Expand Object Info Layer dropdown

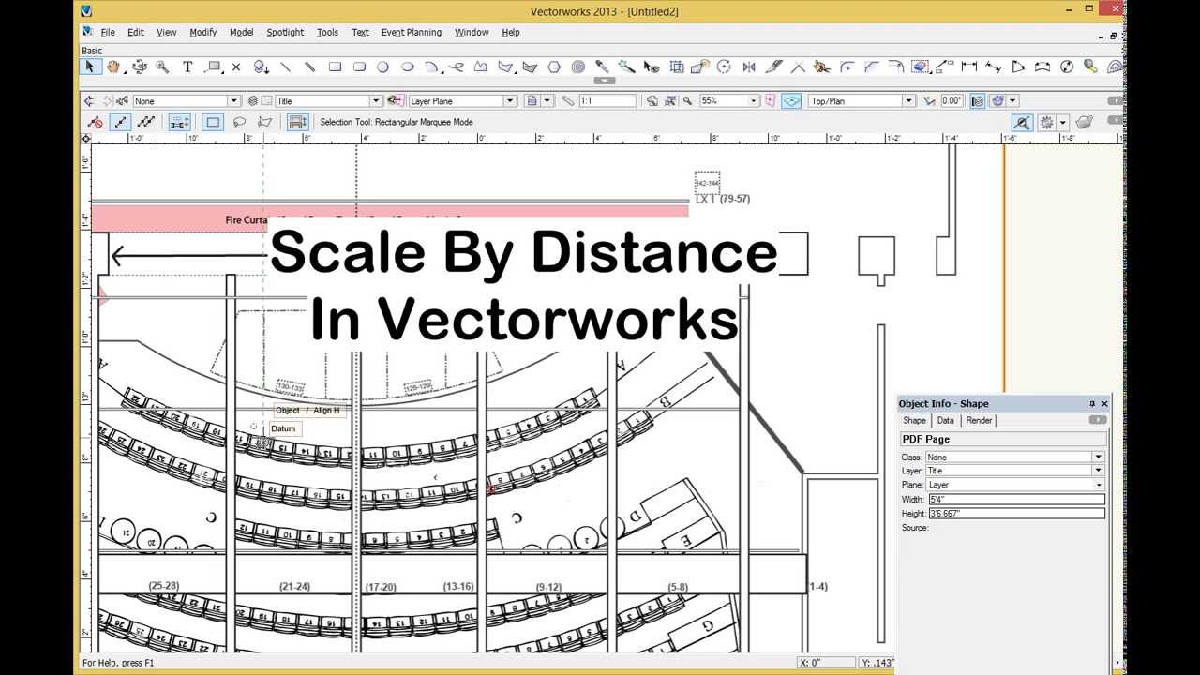1014,471
